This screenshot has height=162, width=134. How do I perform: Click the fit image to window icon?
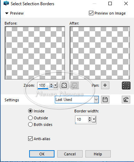click(64, 85)
